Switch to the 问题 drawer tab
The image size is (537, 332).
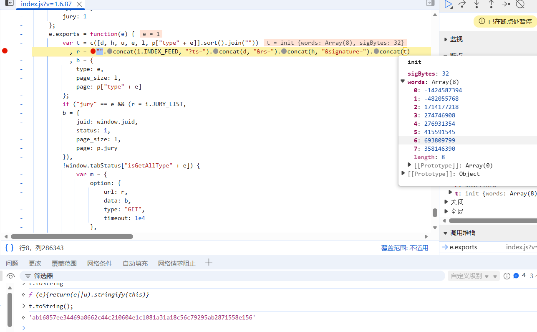coord(12,263)
